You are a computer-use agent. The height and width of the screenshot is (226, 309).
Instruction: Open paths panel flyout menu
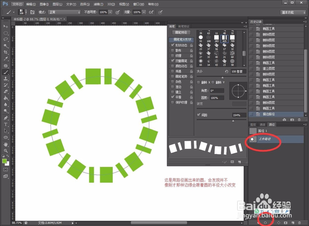point(305,124)
